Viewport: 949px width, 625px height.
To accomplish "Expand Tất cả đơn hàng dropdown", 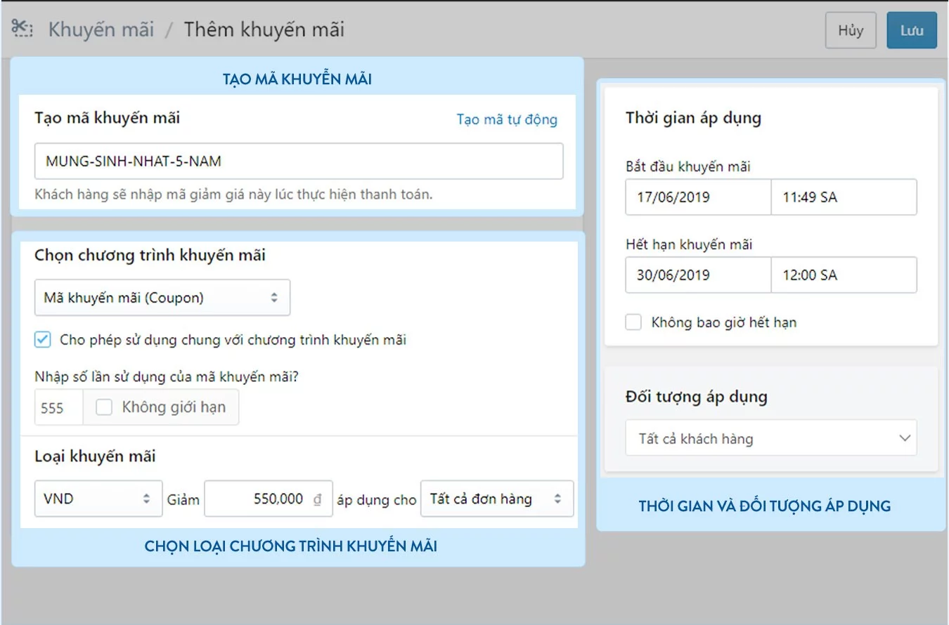I will tap(496, 499).
